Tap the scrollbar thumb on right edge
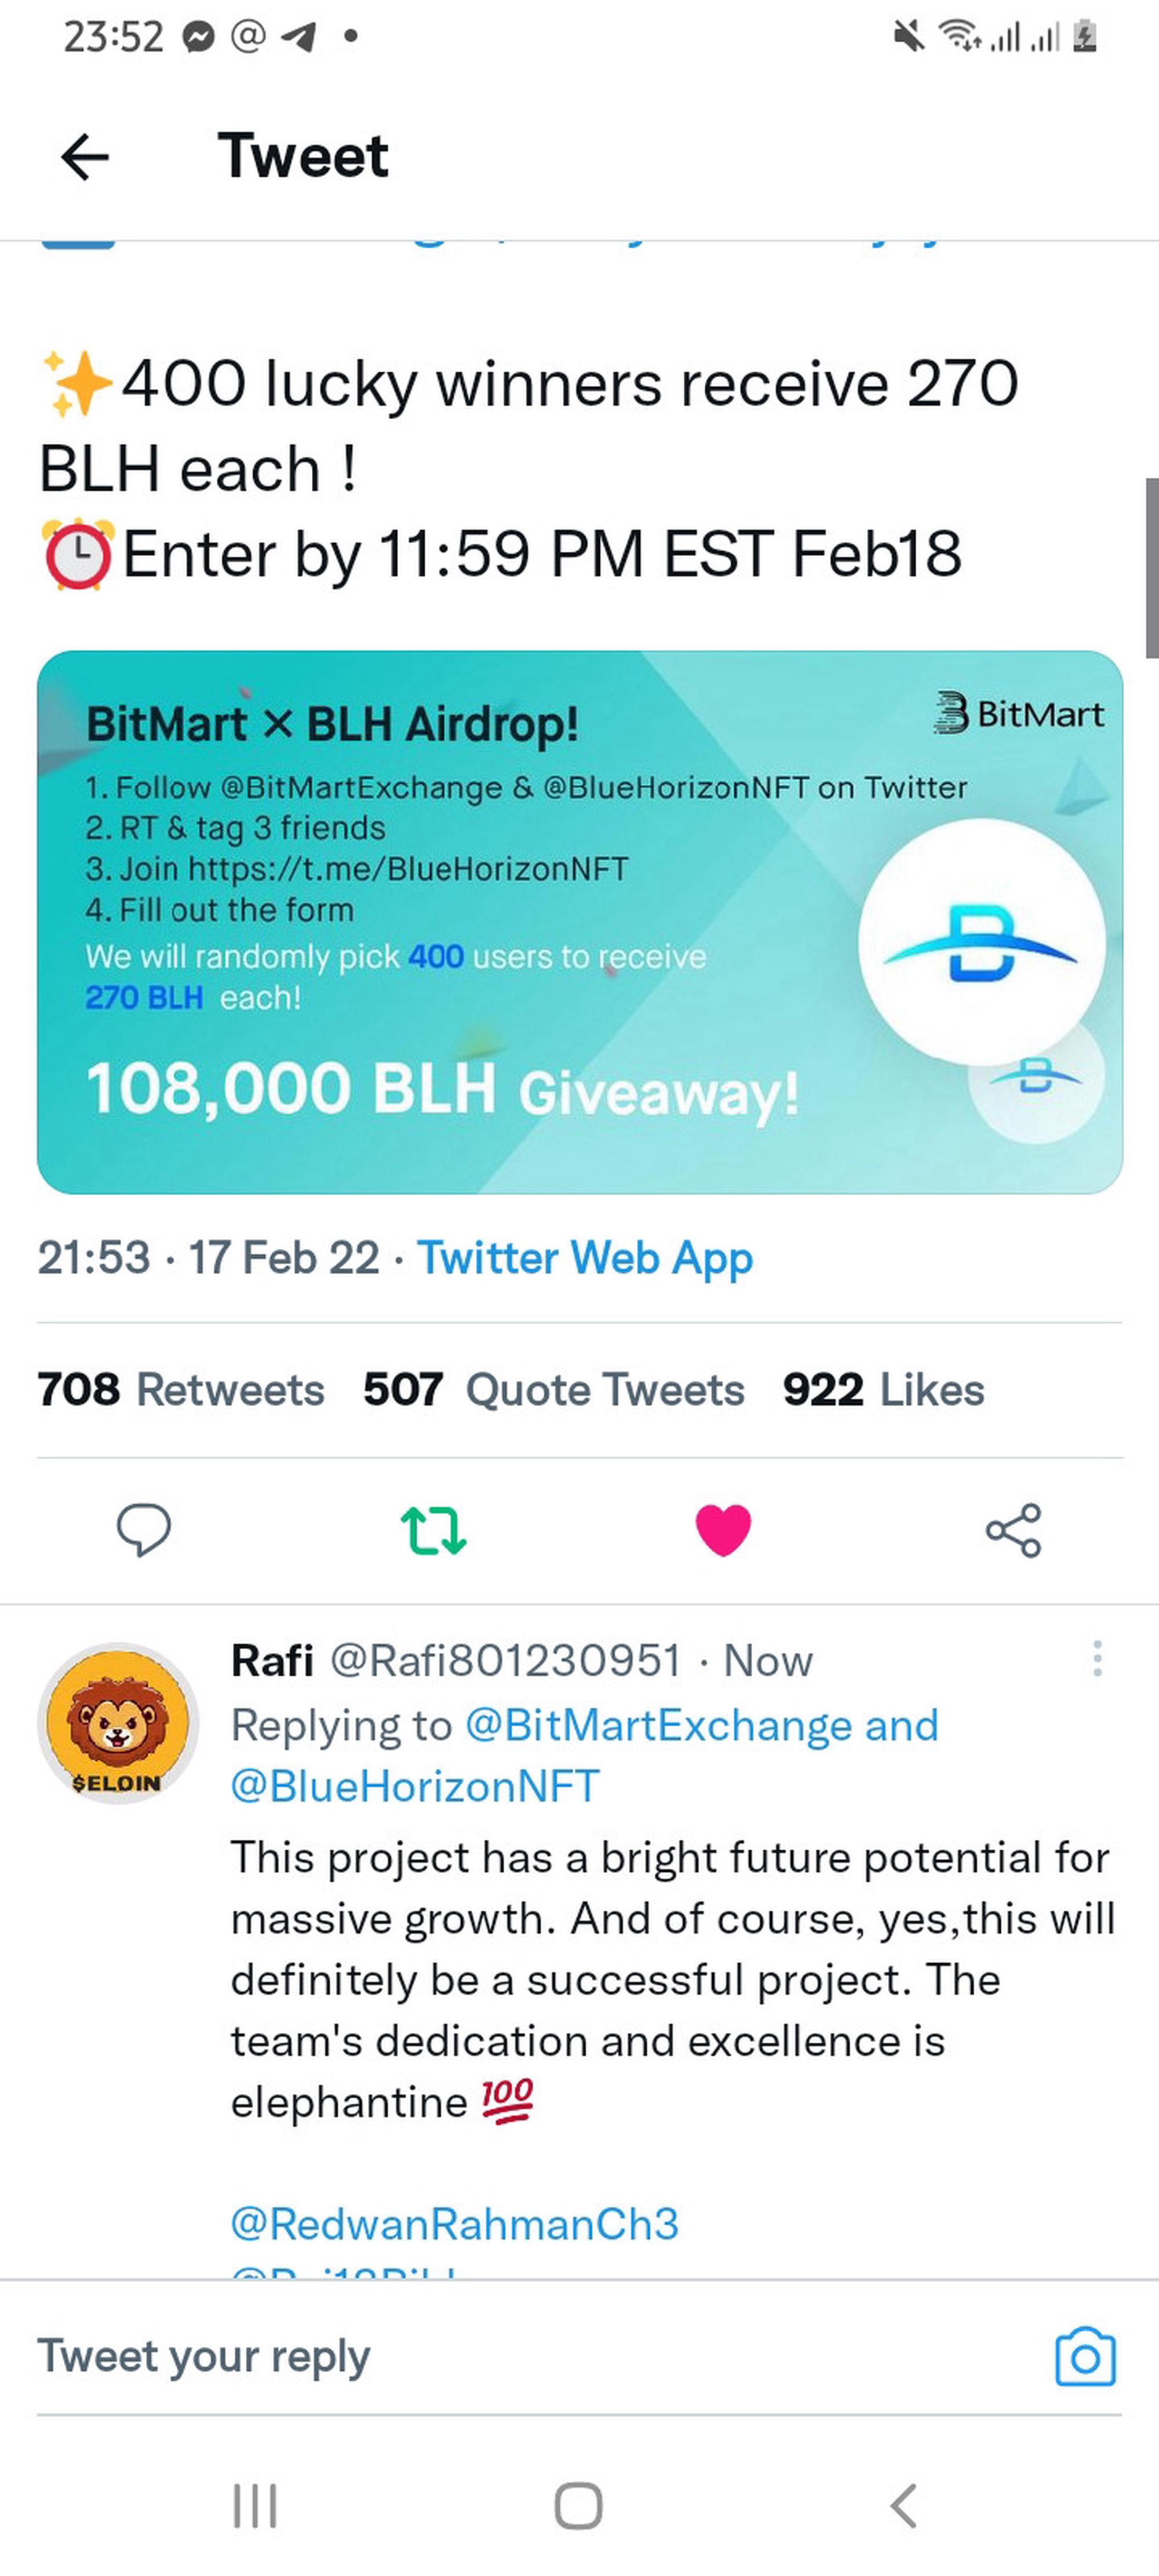This screenshot has width=1159, height=2576. (x=1151, y=567)
